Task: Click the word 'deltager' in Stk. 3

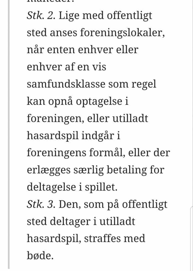Action: 70,222
